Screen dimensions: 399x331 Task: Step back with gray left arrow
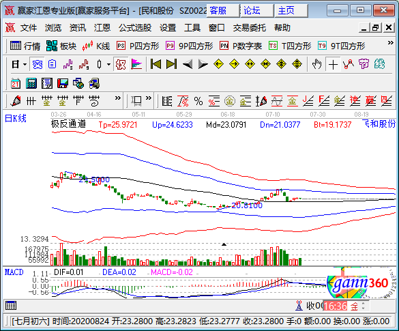coord(188,64)
